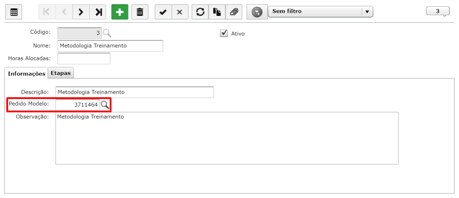Go to next record
459x198 pixels.
[x=81, y=12]
